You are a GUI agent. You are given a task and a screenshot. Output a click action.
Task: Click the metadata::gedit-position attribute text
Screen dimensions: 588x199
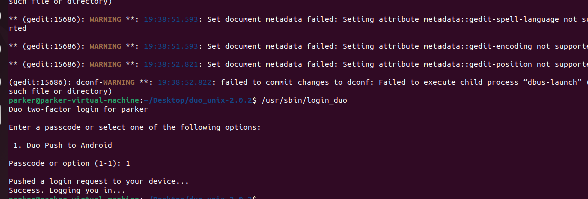click(478, 64)
